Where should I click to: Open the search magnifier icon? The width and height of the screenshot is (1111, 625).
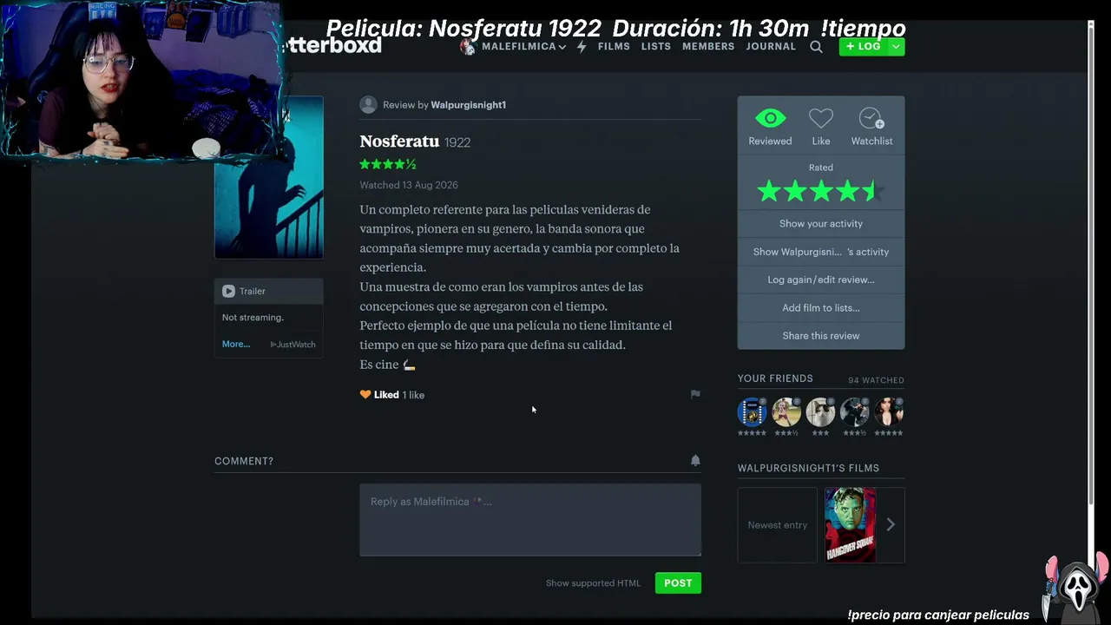(x=816, y=47)
